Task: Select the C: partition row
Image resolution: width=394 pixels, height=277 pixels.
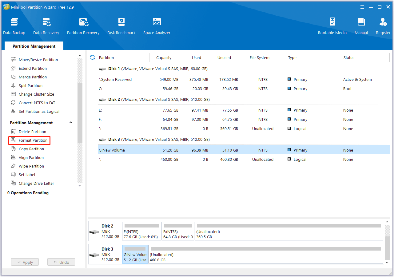Action: click(x=244, y=89)
